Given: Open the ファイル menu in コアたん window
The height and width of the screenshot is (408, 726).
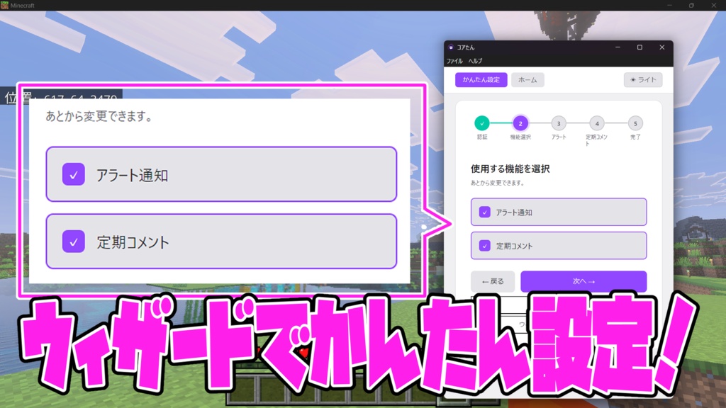Looking at the screenshot, I should [x=454, y=61].
